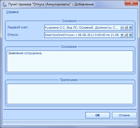This screenshot has height=128, width=140.
Task: Expand the Отпуск dropdown arrow
Action: coord(122,35)
